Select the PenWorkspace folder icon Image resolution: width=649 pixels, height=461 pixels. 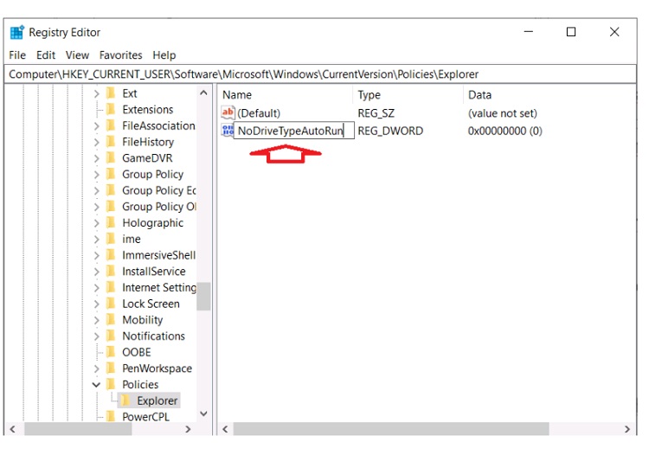[111, 368]
